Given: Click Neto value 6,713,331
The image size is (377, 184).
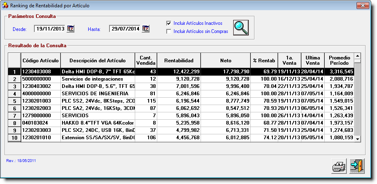Looking at the screenshot, I should tap(225, 130).
